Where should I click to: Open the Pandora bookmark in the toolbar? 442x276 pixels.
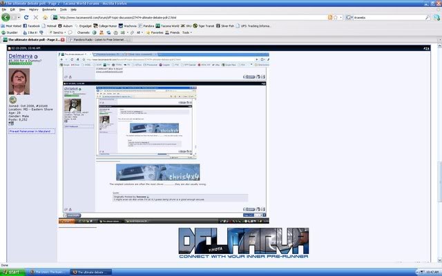tap(146, 26)
